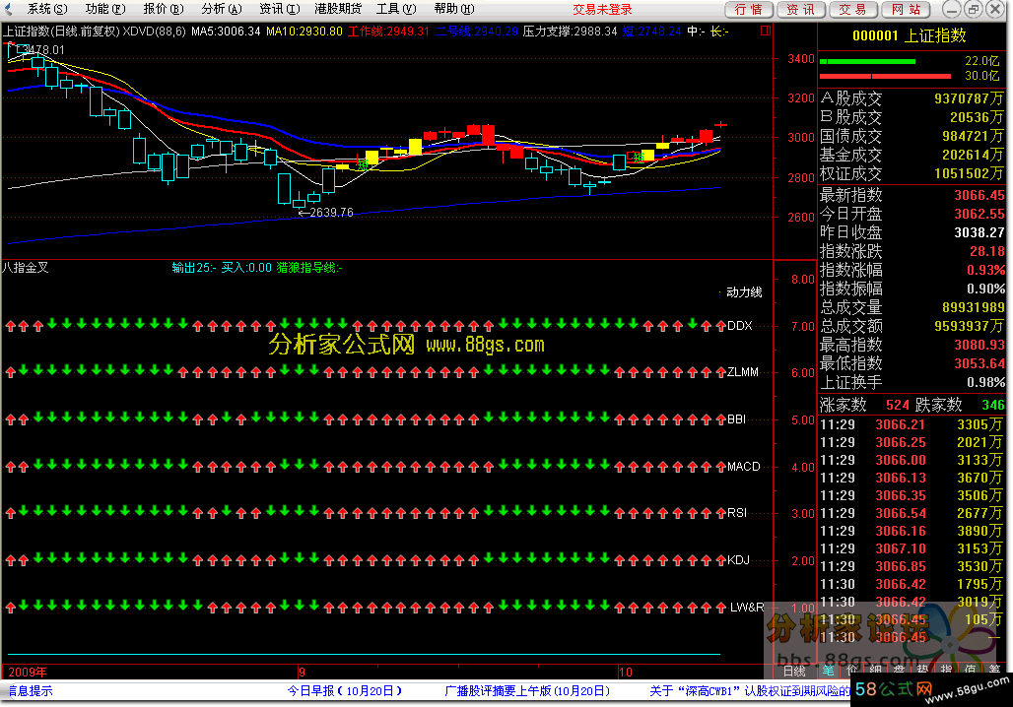Select the 值 tab at bottom right
Image resolution: width=1013 pixels, height=707 pixels.
[x=970, y=671]
